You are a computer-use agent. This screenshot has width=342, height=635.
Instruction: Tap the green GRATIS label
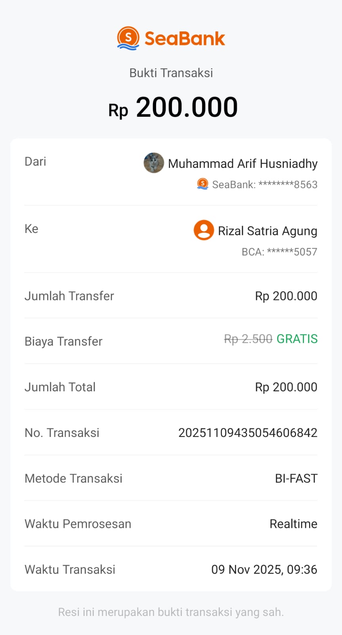(x=297, y=339)
